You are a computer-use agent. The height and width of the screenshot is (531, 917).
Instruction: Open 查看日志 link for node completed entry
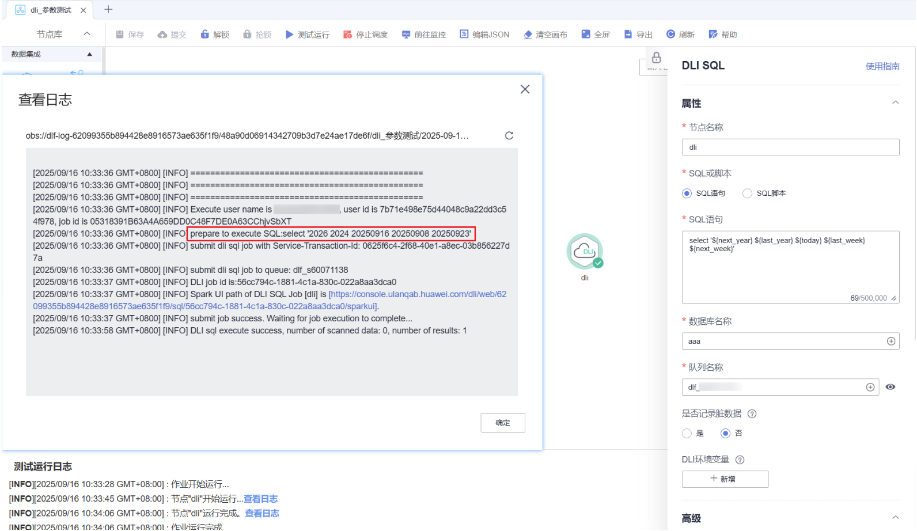(262, 514)
